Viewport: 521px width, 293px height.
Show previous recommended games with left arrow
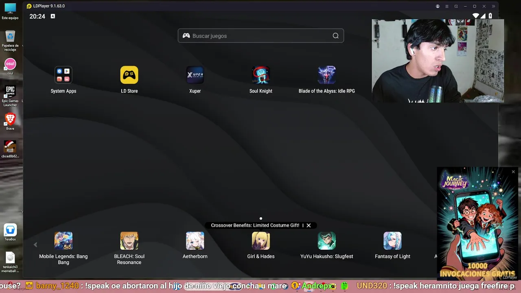pyautogui.click(x=35, y=245)
